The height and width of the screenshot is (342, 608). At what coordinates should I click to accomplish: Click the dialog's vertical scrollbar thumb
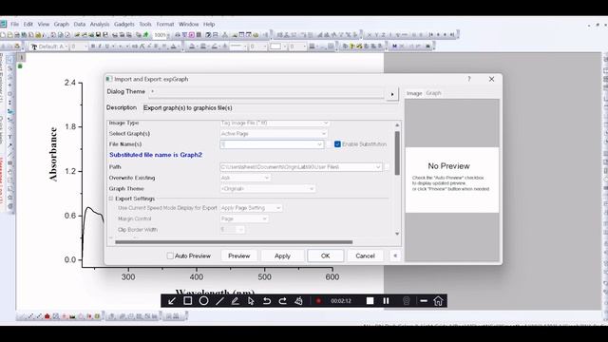pos(397,153)
